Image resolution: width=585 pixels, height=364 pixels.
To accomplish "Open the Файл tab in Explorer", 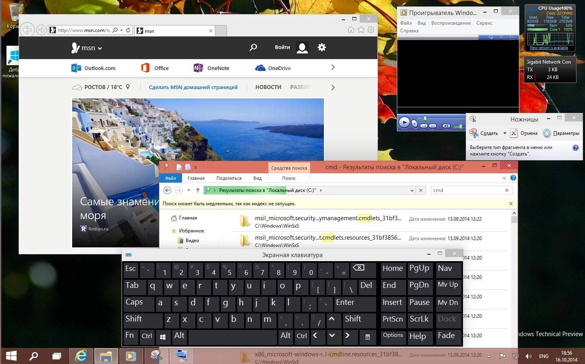I will pyautogui.click(x=170, y=178).
